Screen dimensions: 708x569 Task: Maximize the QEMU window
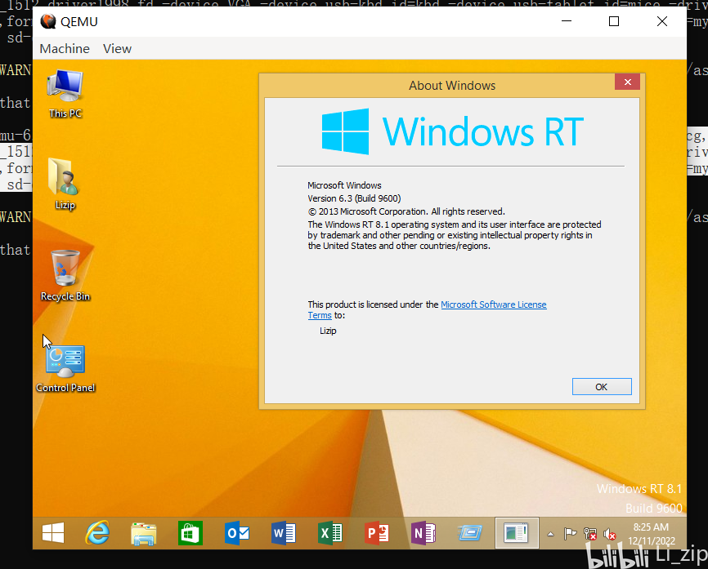coord(614,21)
